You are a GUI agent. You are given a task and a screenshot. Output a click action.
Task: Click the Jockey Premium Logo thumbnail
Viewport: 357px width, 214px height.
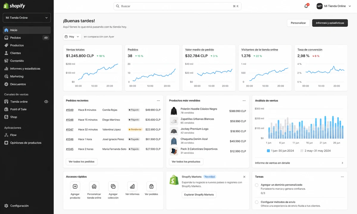174,131
